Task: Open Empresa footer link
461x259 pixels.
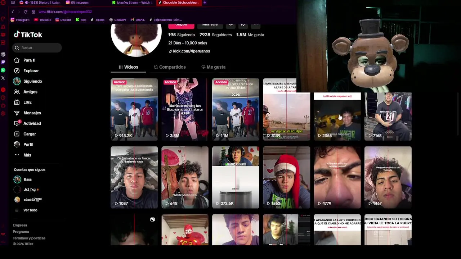Action: tap(20, 225)
